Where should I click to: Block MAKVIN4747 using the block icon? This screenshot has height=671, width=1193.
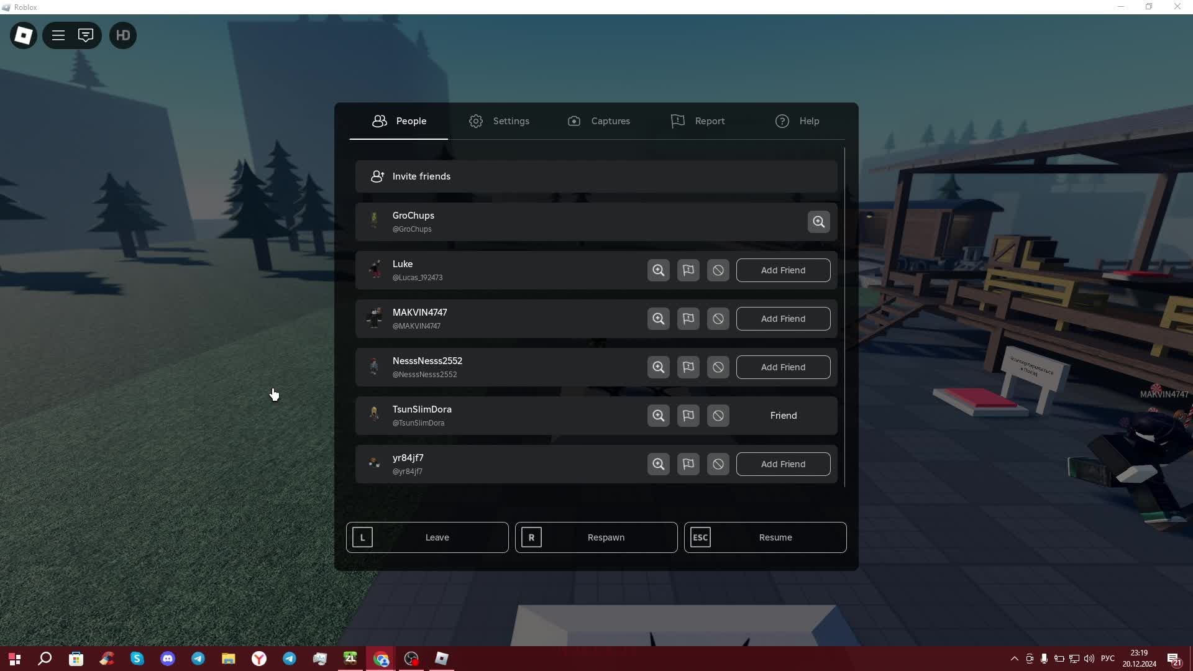pos(718,319)
